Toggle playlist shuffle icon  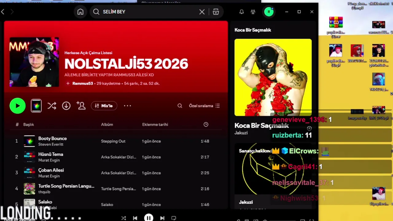52,106
